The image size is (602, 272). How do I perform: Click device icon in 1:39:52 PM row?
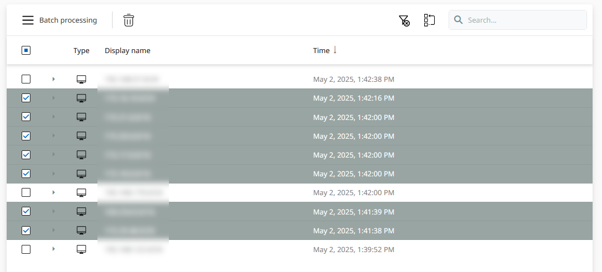coord(81,249)
